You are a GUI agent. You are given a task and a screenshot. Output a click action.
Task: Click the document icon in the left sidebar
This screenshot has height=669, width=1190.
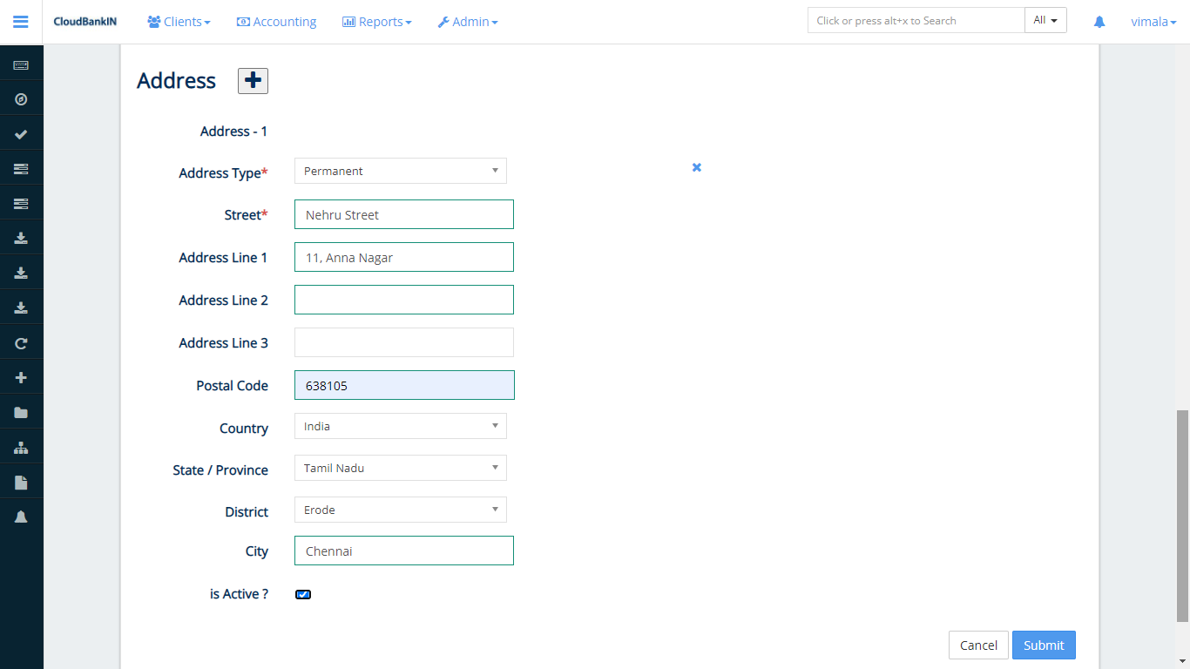[21, 481]
